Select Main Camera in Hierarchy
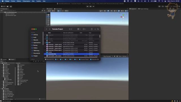 [11, 14]
